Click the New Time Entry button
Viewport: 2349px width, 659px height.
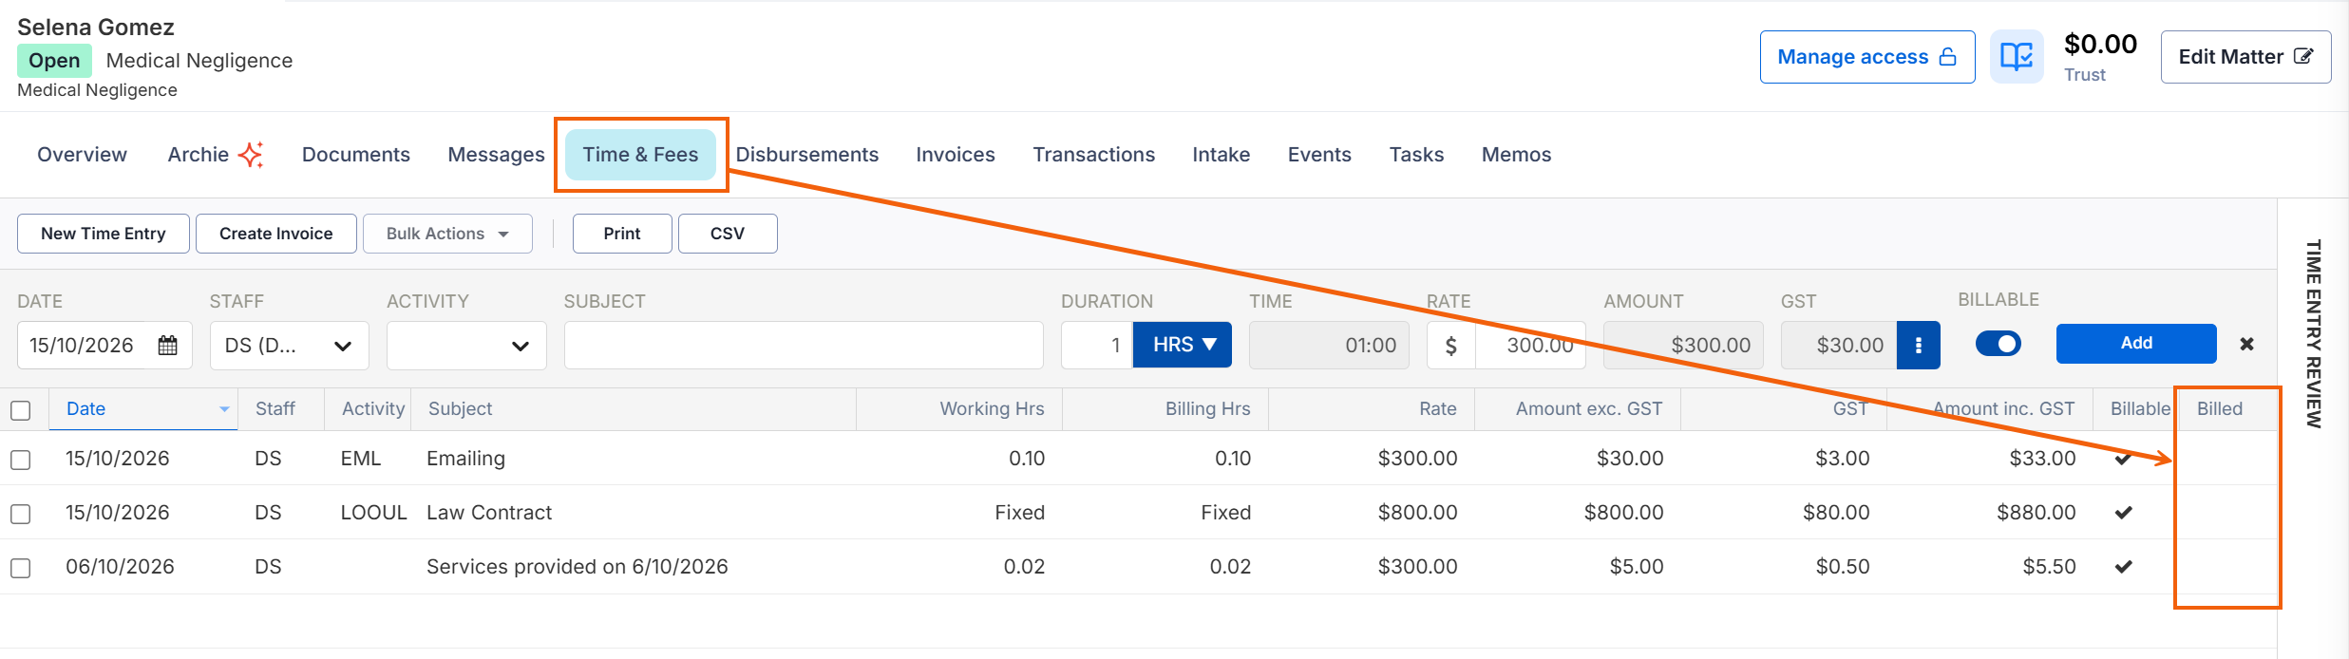(x=104, y=234)
